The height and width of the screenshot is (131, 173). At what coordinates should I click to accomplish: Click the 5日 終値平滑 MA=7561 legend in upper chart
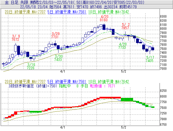[67, 12]
